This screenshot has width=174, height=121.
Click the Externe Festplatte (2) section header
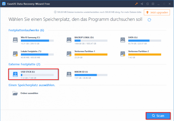[x=24, y=64]
